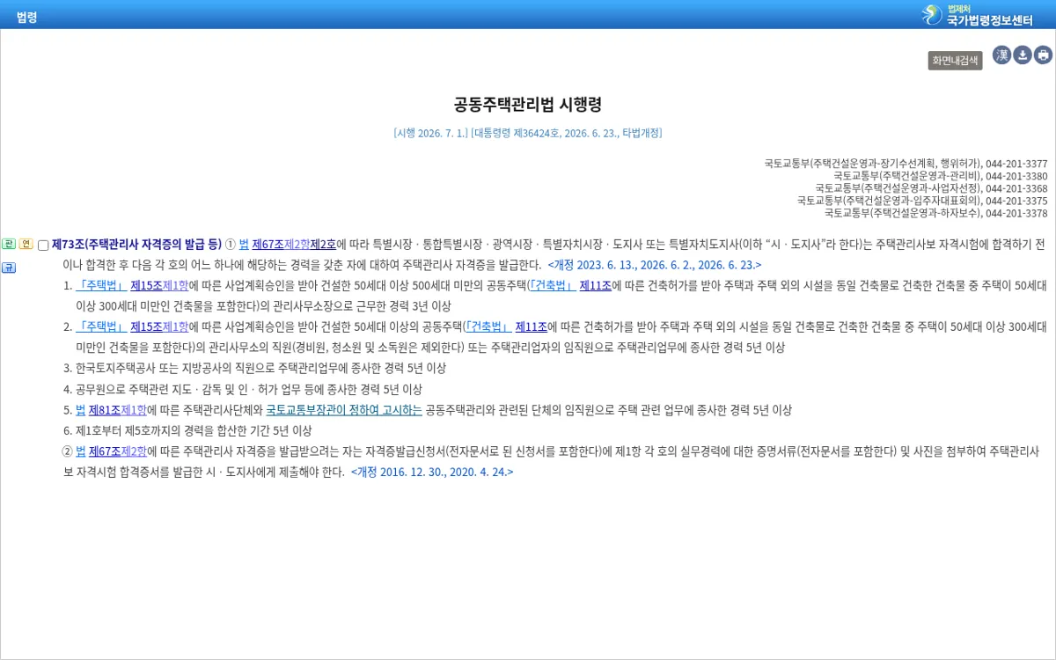
Task: Open 제11조 link in item 2
Action: tap(532, 326)
